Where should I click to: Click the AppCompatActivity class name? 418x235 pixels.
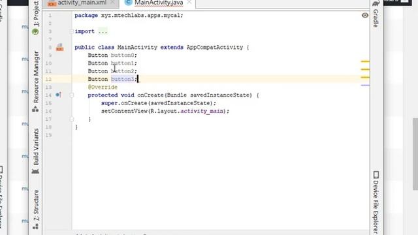(215, 48)
